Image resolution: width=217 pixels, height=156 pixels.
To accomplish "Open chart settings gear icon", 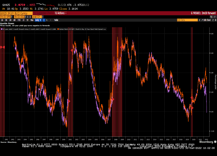I will pyautogui.click(x=216, y=20).
